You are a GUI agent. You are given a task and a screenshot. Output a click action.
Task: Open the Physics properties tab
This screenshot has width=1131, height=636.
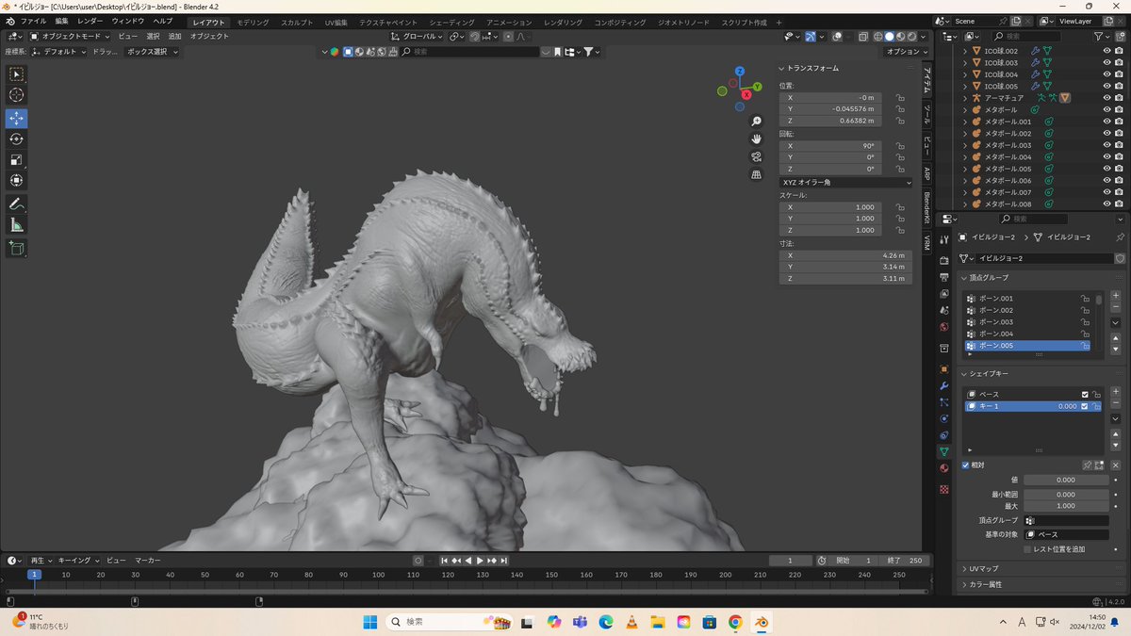point(943,418)
